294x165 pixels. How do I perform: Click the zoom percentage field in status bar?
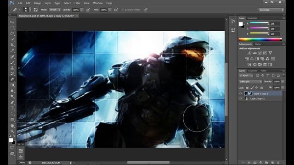[x=22, y=163]
